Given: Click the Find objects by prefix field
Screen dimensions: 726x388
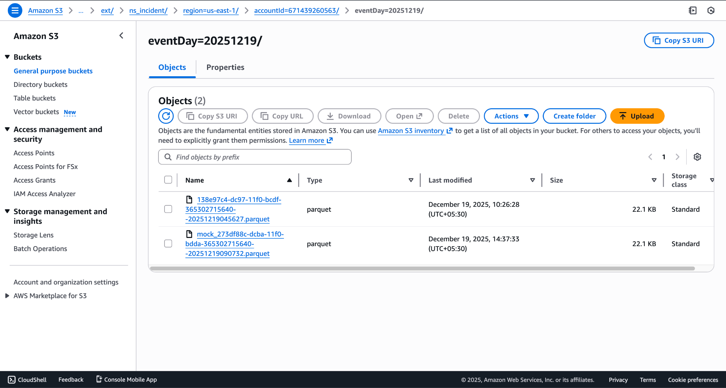Looking at the screenshot, I should (255, 157).
